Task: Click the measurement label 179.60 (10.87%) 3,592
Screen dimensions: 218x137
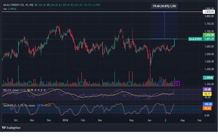Action: coord(164,6)
